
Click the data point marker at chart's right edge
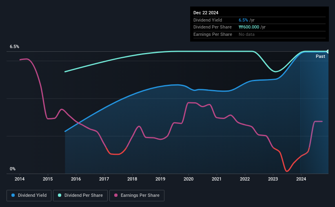pos(328,51)
